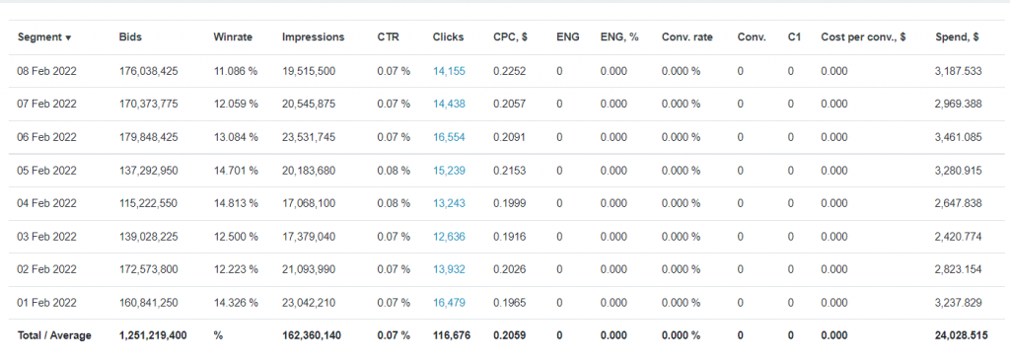Click the CTR column header
The height and width of the screenshot is (363, 1010).
point(388,37)
